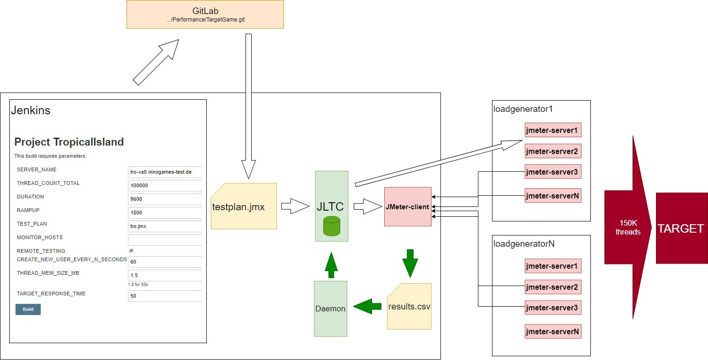The width and height of the screenshot is (708, 360).
Task: Select jmeter-server2 in loadgeneratorN
Action: coord(553,287)
